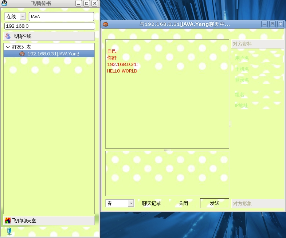
Task: Click the IP地址 label in the profile panel
Action: [x=241, y=105]
